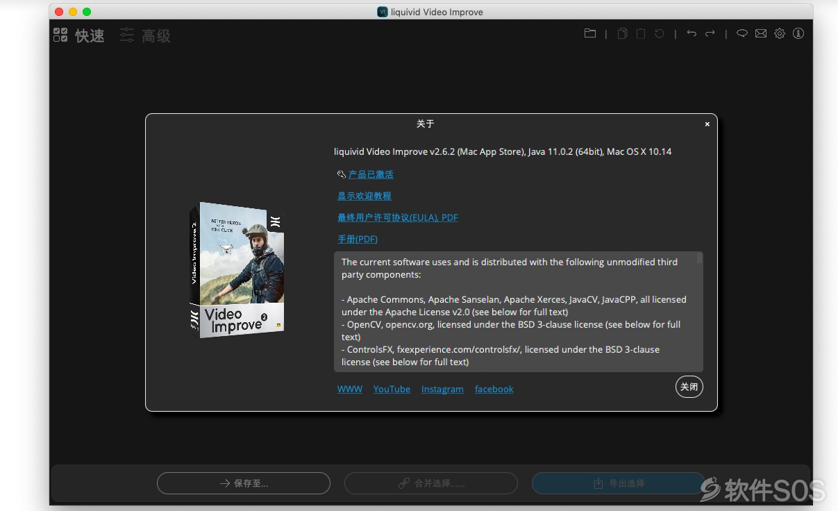The width and height of the screenshot is (838, 511).
Task: Close the 关于 dialog with the X
Action: click(707, 124)
